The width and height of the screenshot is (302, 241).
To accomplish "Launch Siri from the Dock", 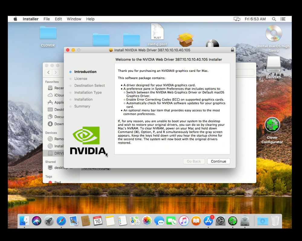I will [x=37, y=220].
